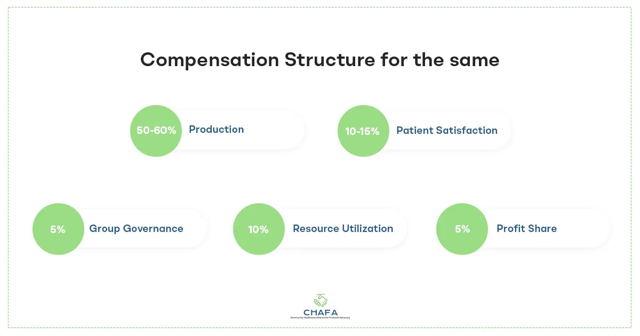Click the Community Healthcare Alliance tagline
Image resolution: width=640 pixels, height=336 pixels.
coord(320,318)
